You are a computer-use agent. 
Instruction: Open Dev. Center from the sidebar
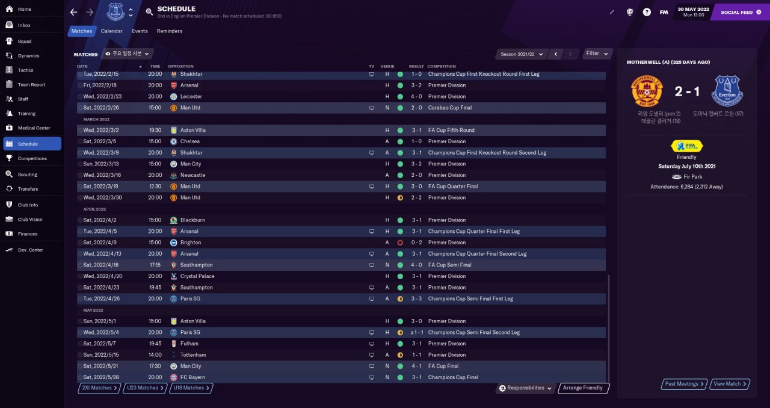pyautogui.click(x=32, y=250)
